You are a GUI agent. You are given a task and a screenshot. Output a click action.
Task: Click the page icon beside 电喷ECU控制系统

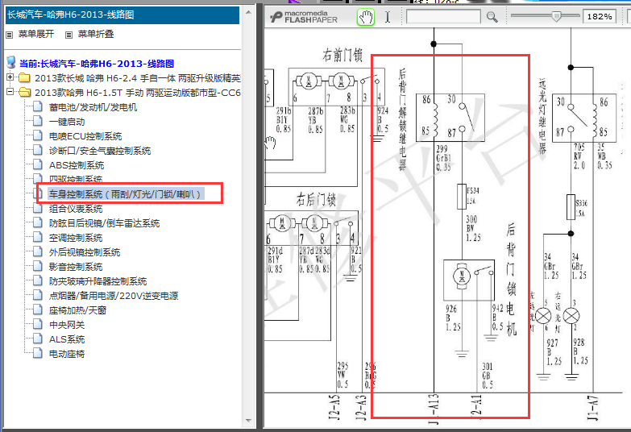37,135
